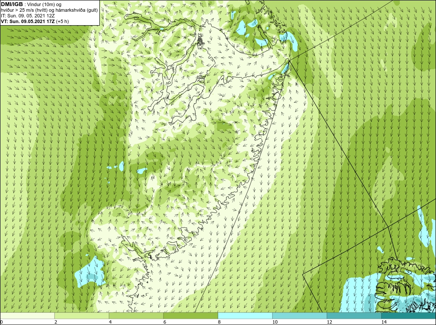The image size is (436, 325).
Task: Click the legend label '6'
Action: tap(165, 322)
